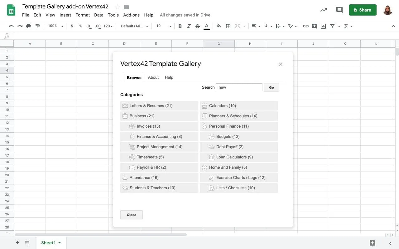Undo the last action in toolbar
This screenshot has height=249, width=399.
click(11, 26)
